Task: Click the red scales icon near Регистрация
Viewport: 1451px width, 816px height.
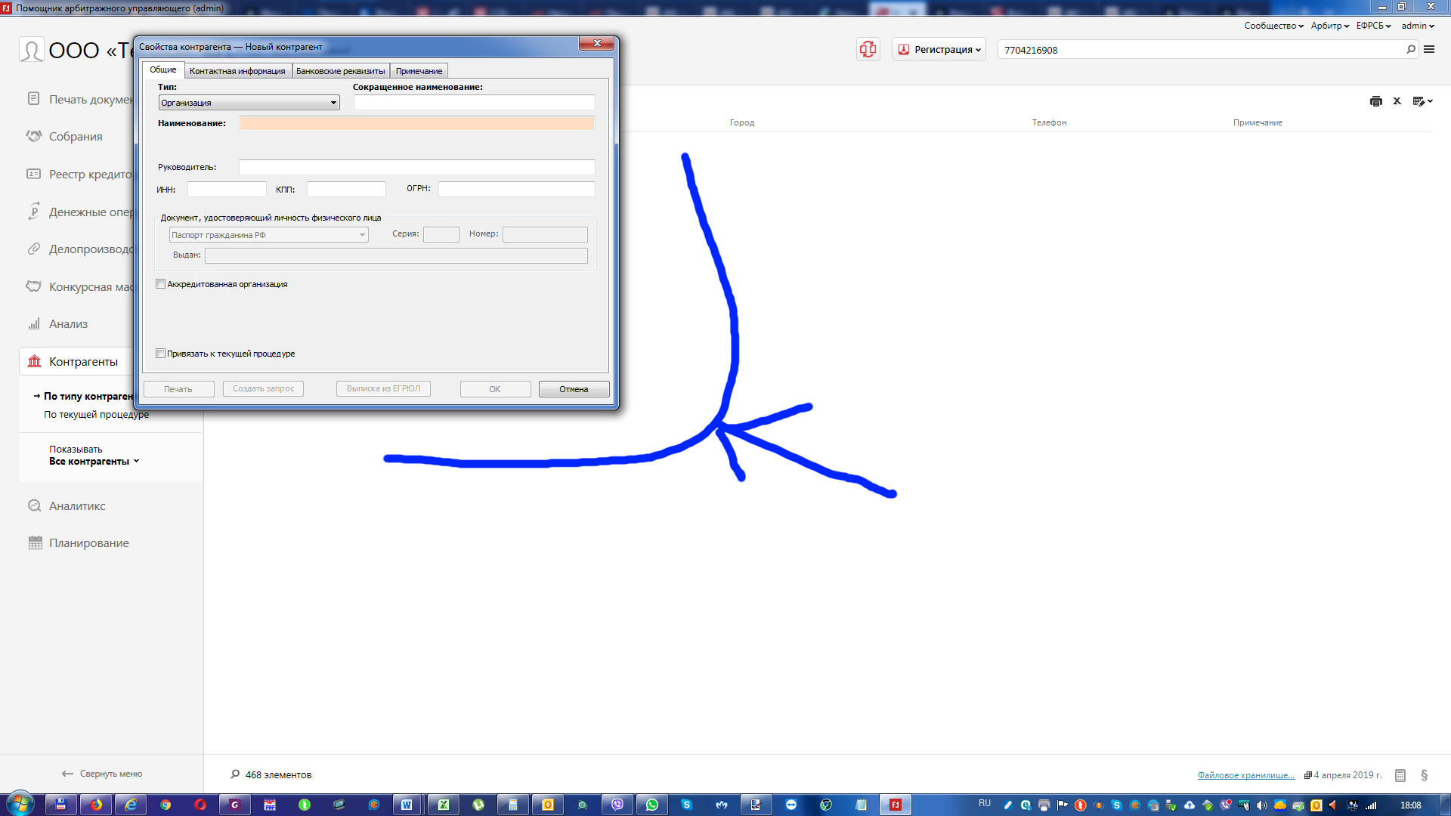Action: click(868, 49)
